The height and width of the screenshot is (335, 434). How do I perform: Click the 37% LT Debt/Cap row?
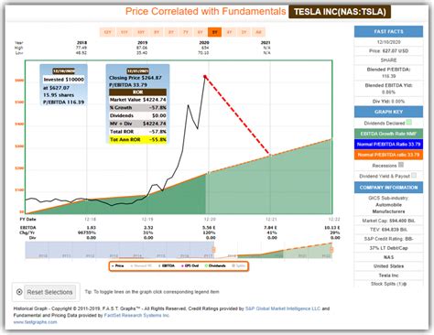[388, 248]
